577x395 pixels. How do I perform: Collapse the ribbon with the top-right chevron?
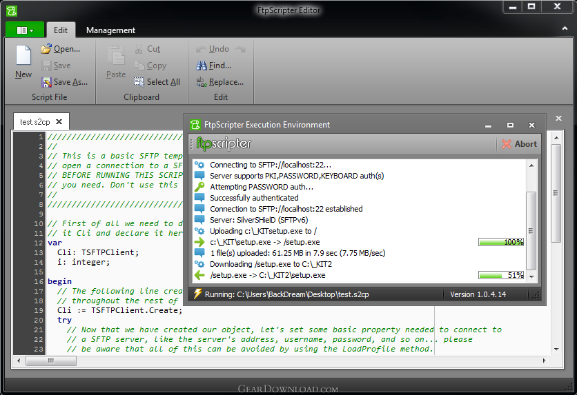point(565,28)
